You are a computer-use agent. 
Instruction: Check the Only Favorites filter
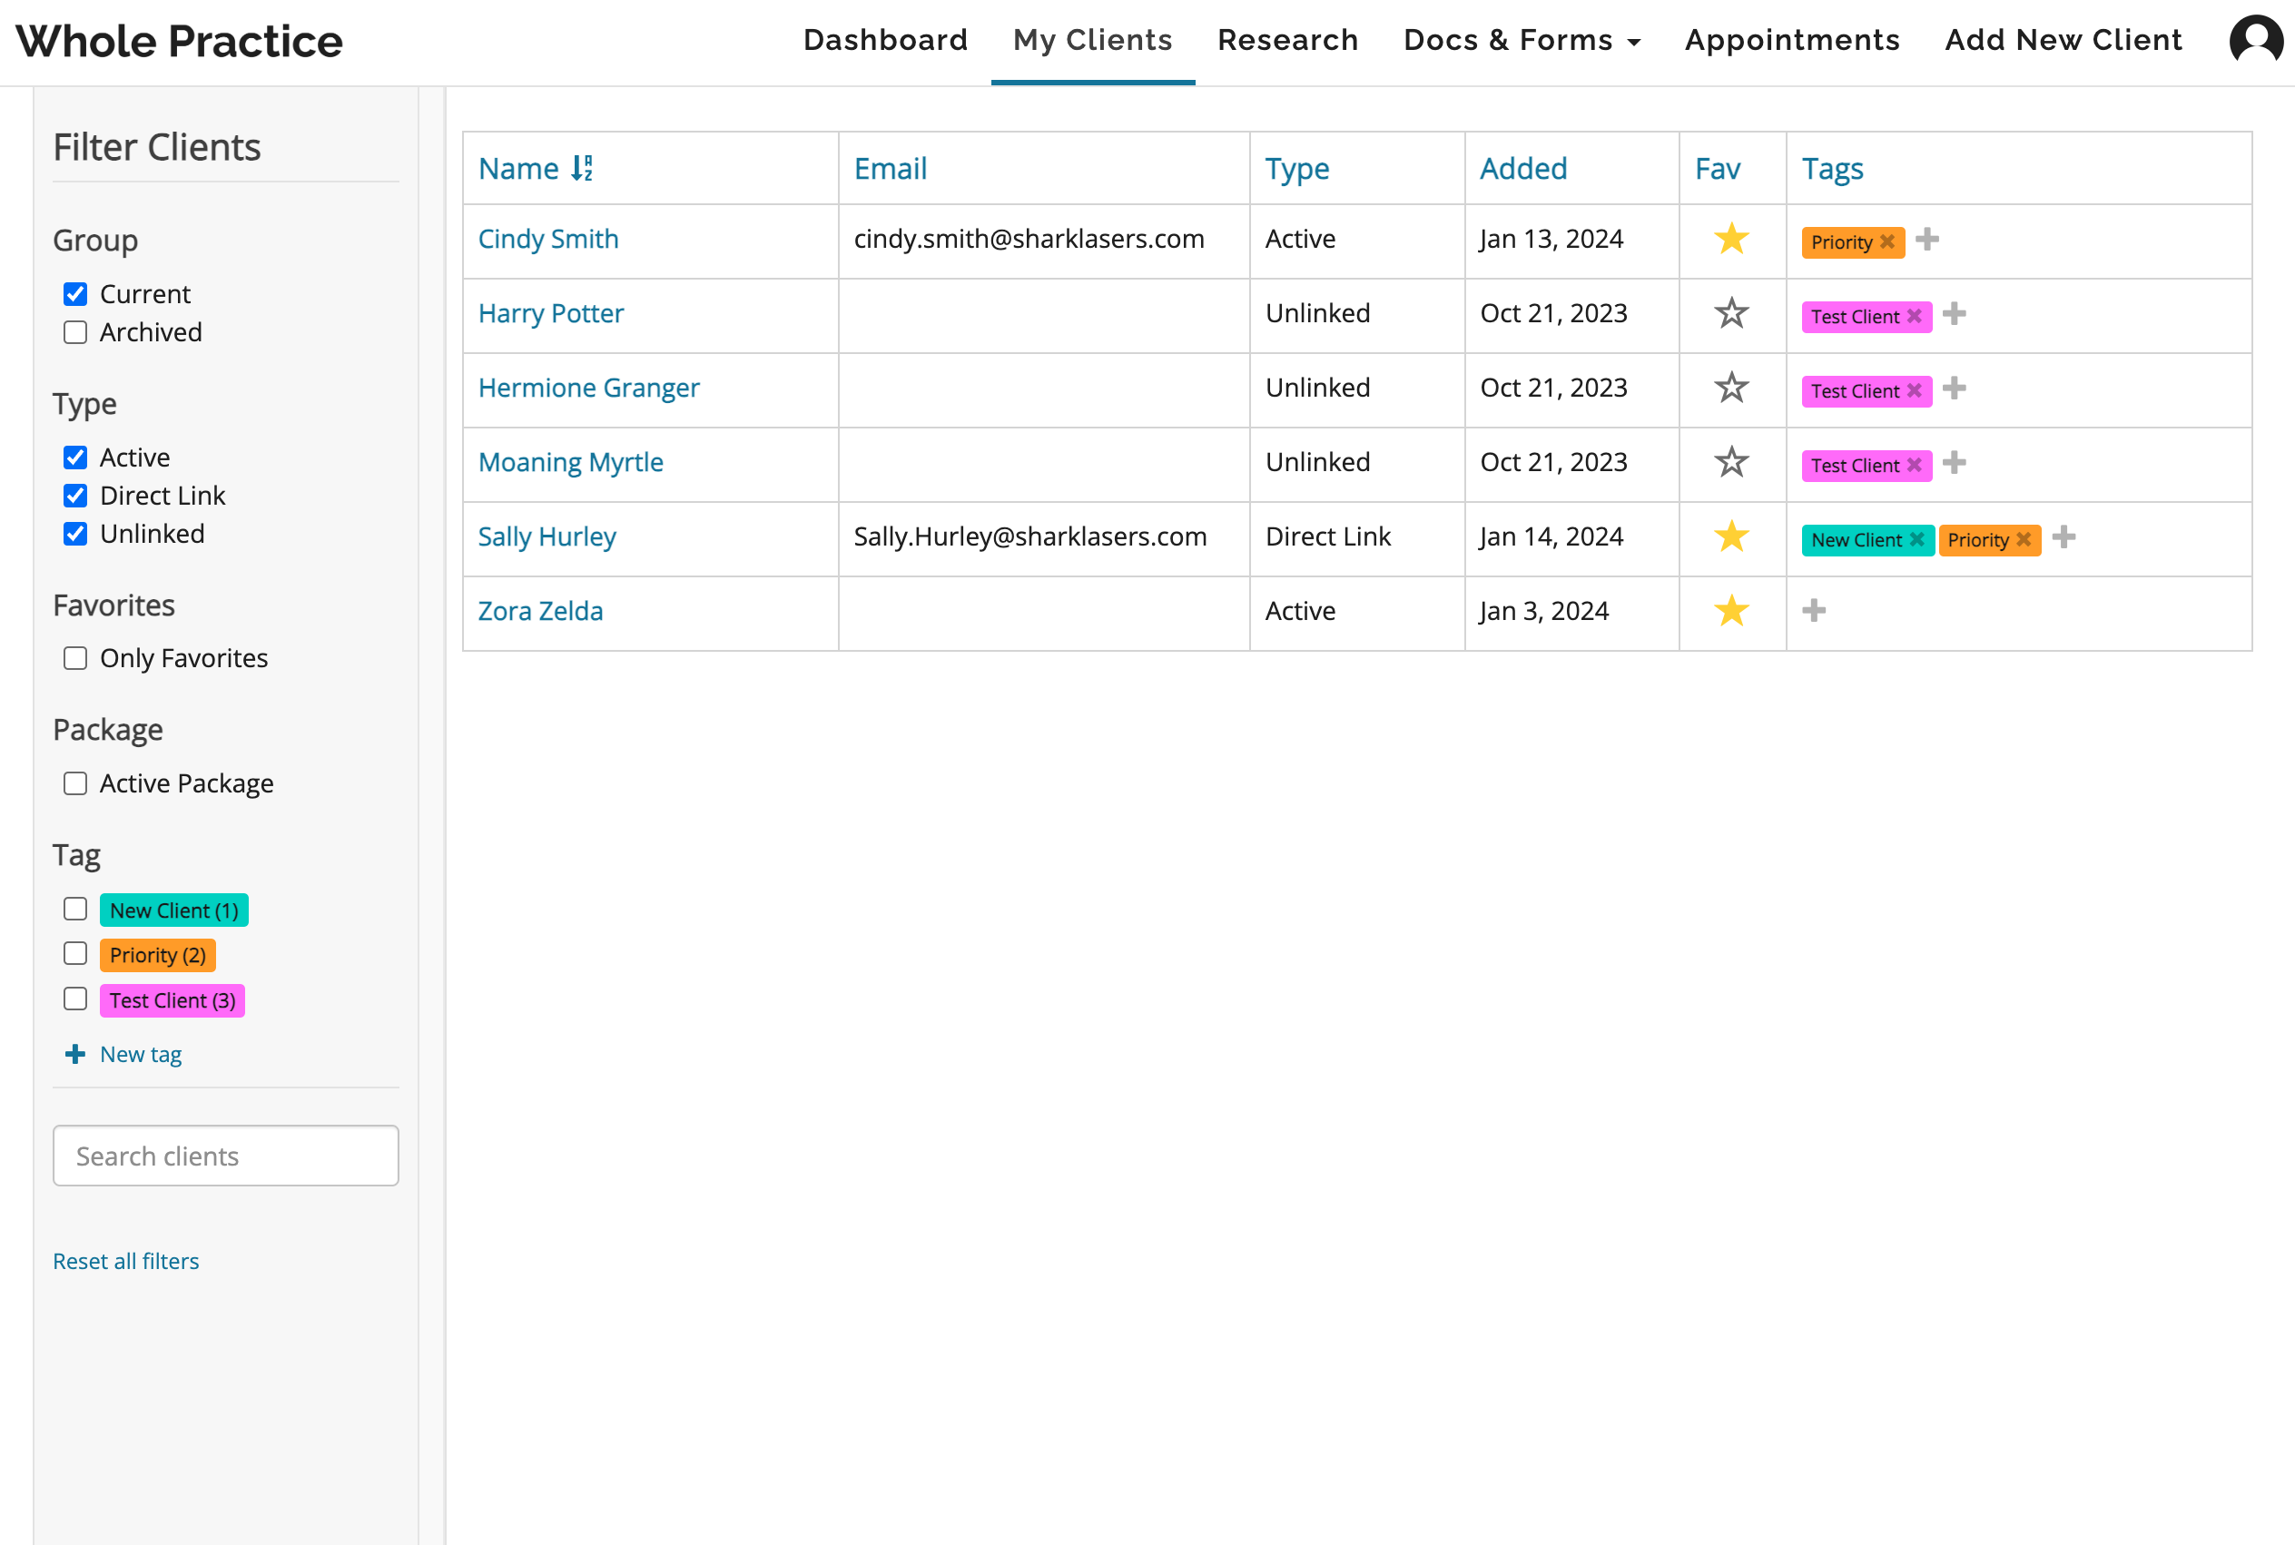[x=74, y=658]
